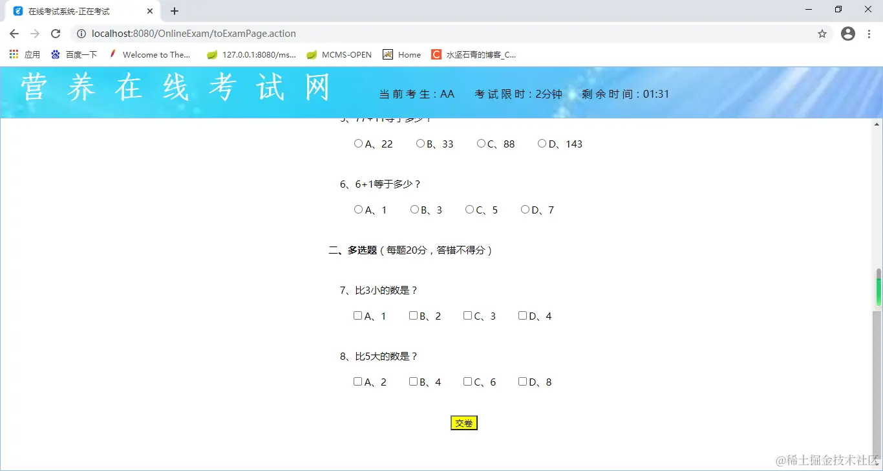Select answer D、7 for question 6

point(525,209)
